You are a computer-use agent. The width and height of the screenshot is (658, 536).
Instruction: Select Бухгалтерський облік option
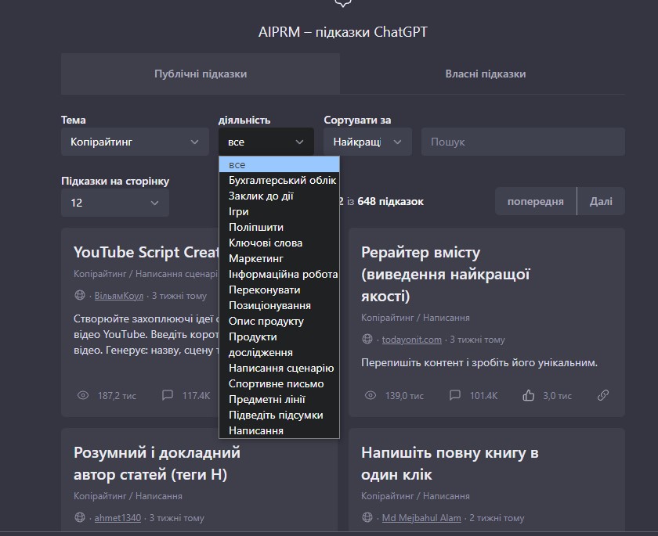tap(279, 180)
